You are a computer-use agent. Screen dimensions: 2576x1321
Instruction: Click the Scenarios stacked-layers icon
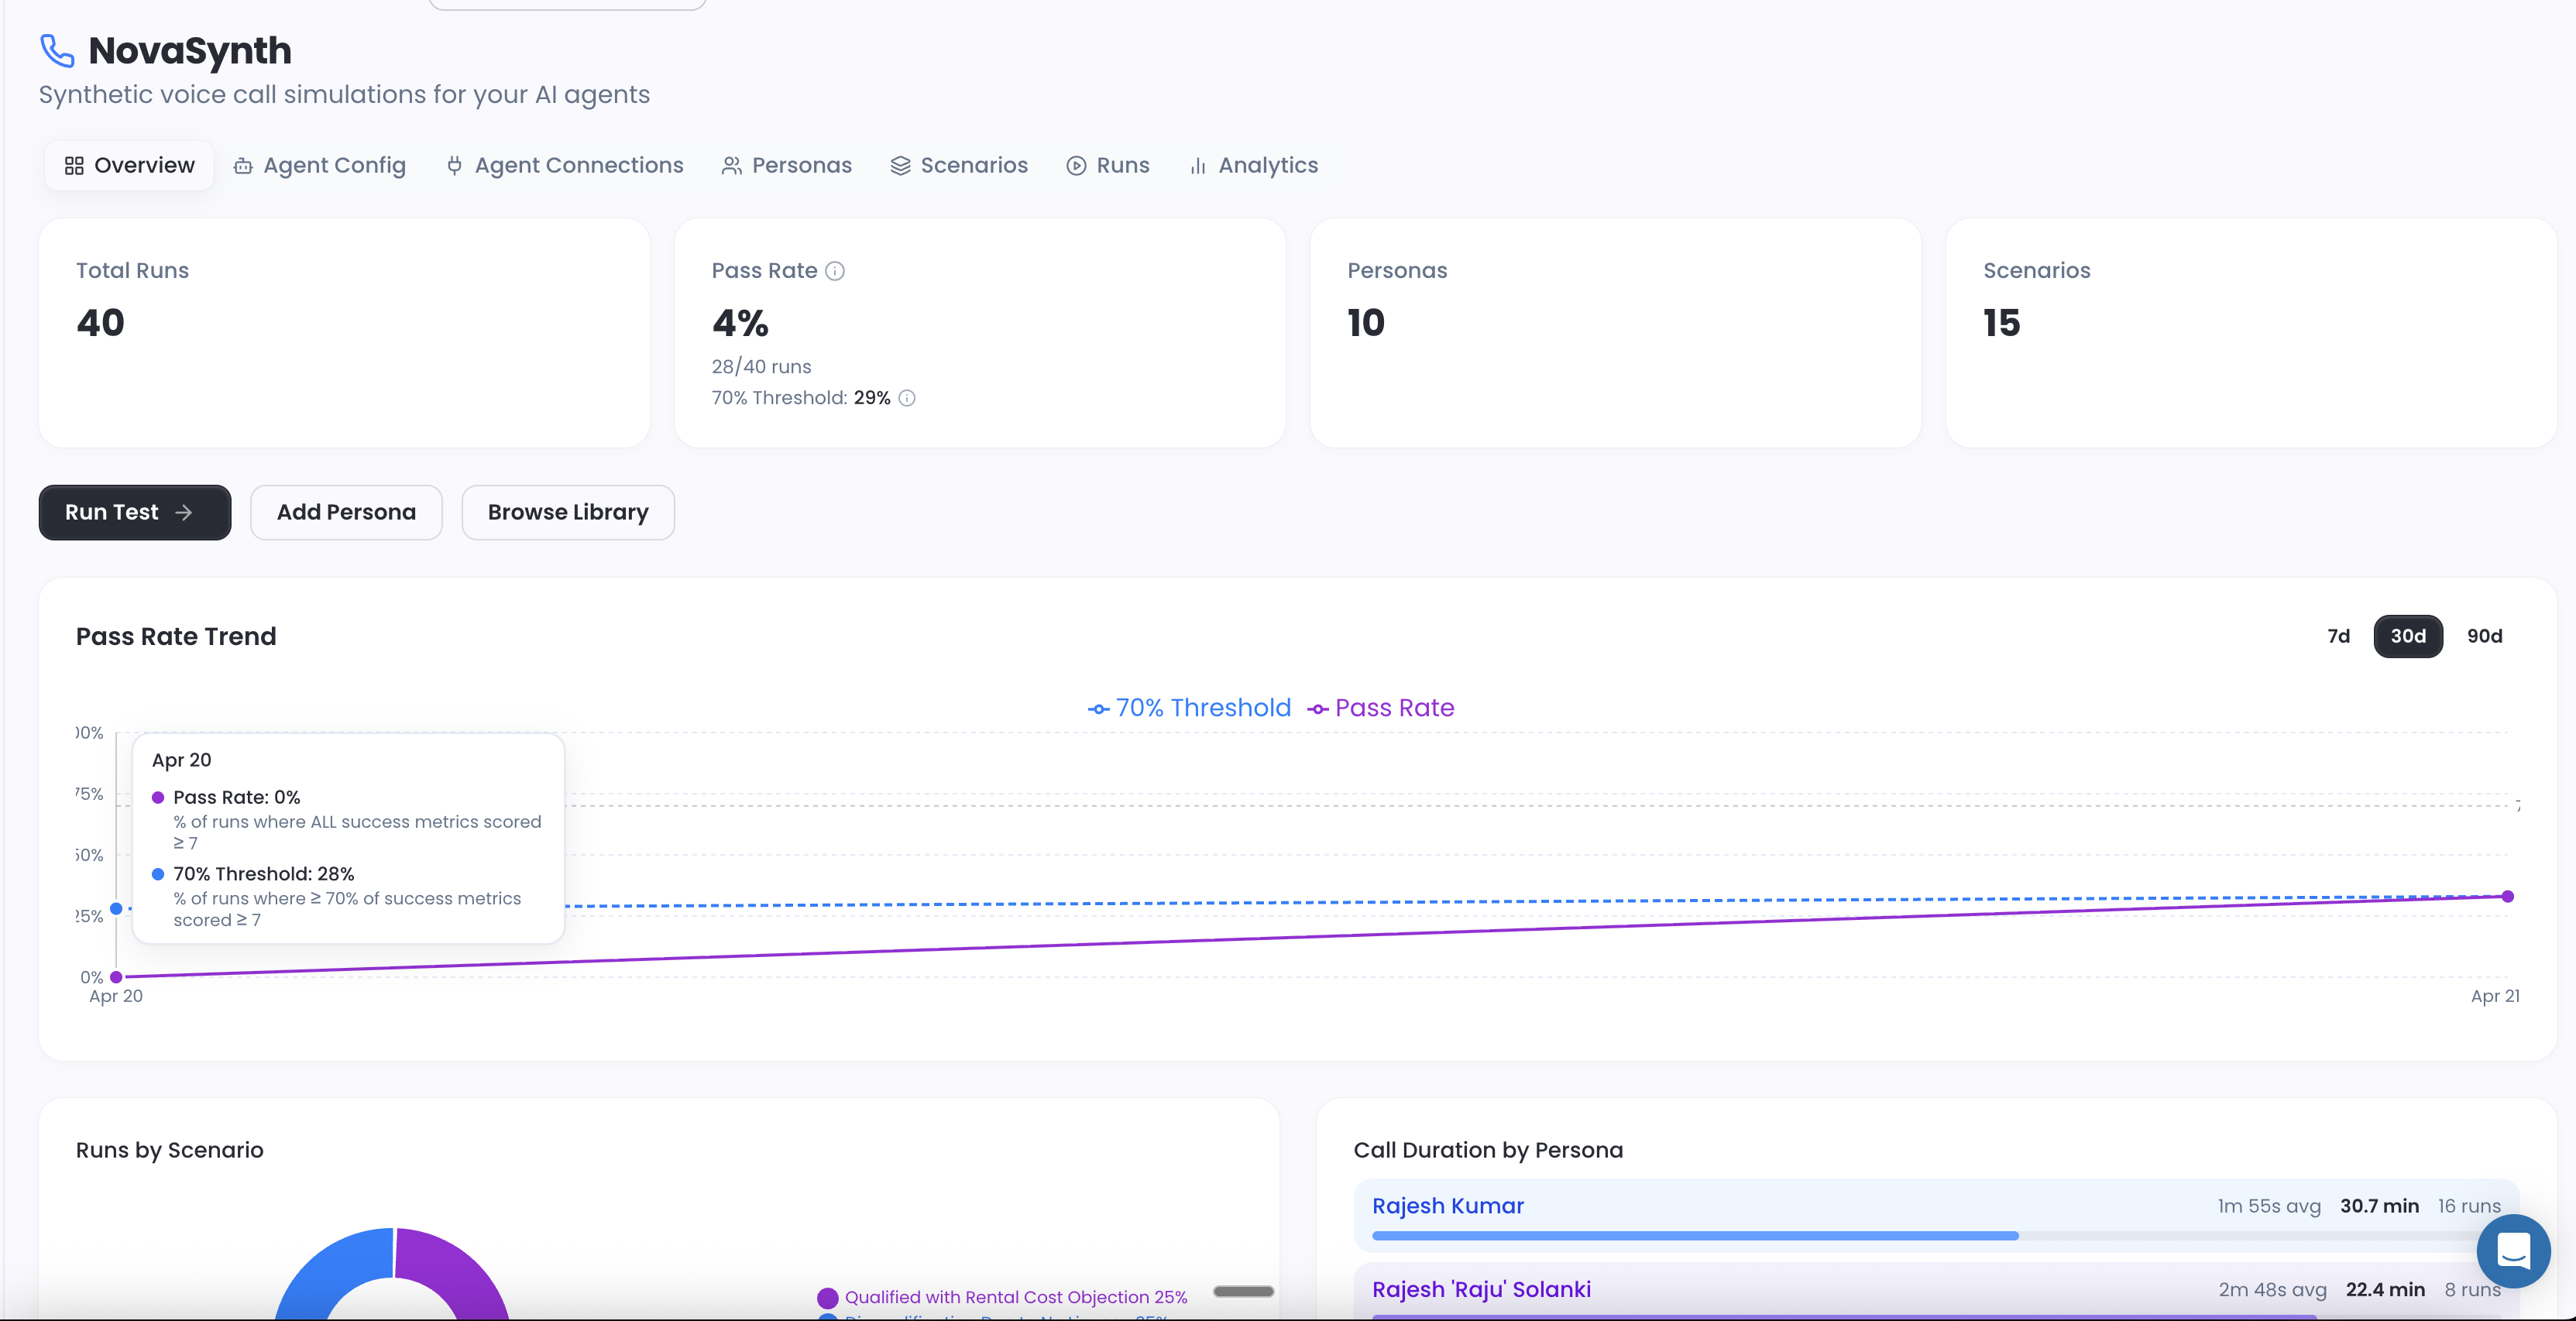click(899, 166)
